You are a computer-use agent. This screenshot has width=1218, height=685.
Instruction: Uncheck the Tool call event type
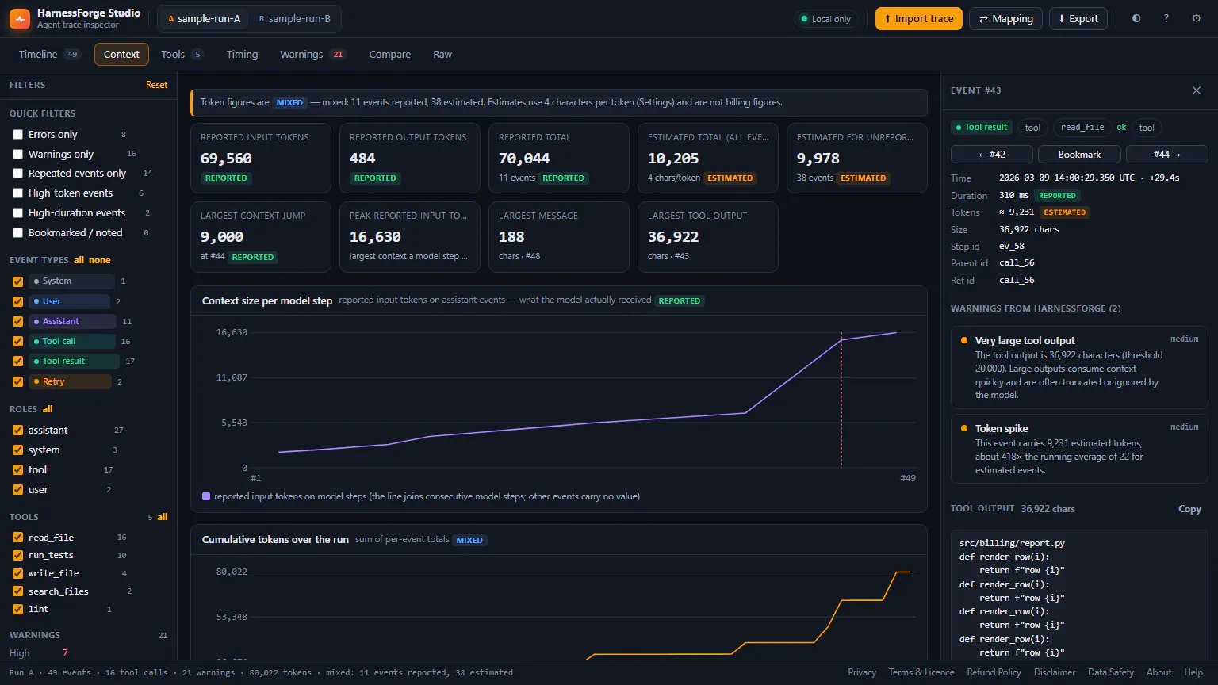pos(17,342)
